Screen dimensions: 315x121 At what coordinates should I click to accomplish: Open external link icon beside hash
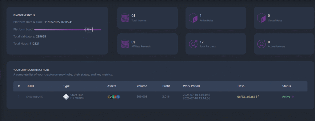pyautogui.click(x=258, y=97)
